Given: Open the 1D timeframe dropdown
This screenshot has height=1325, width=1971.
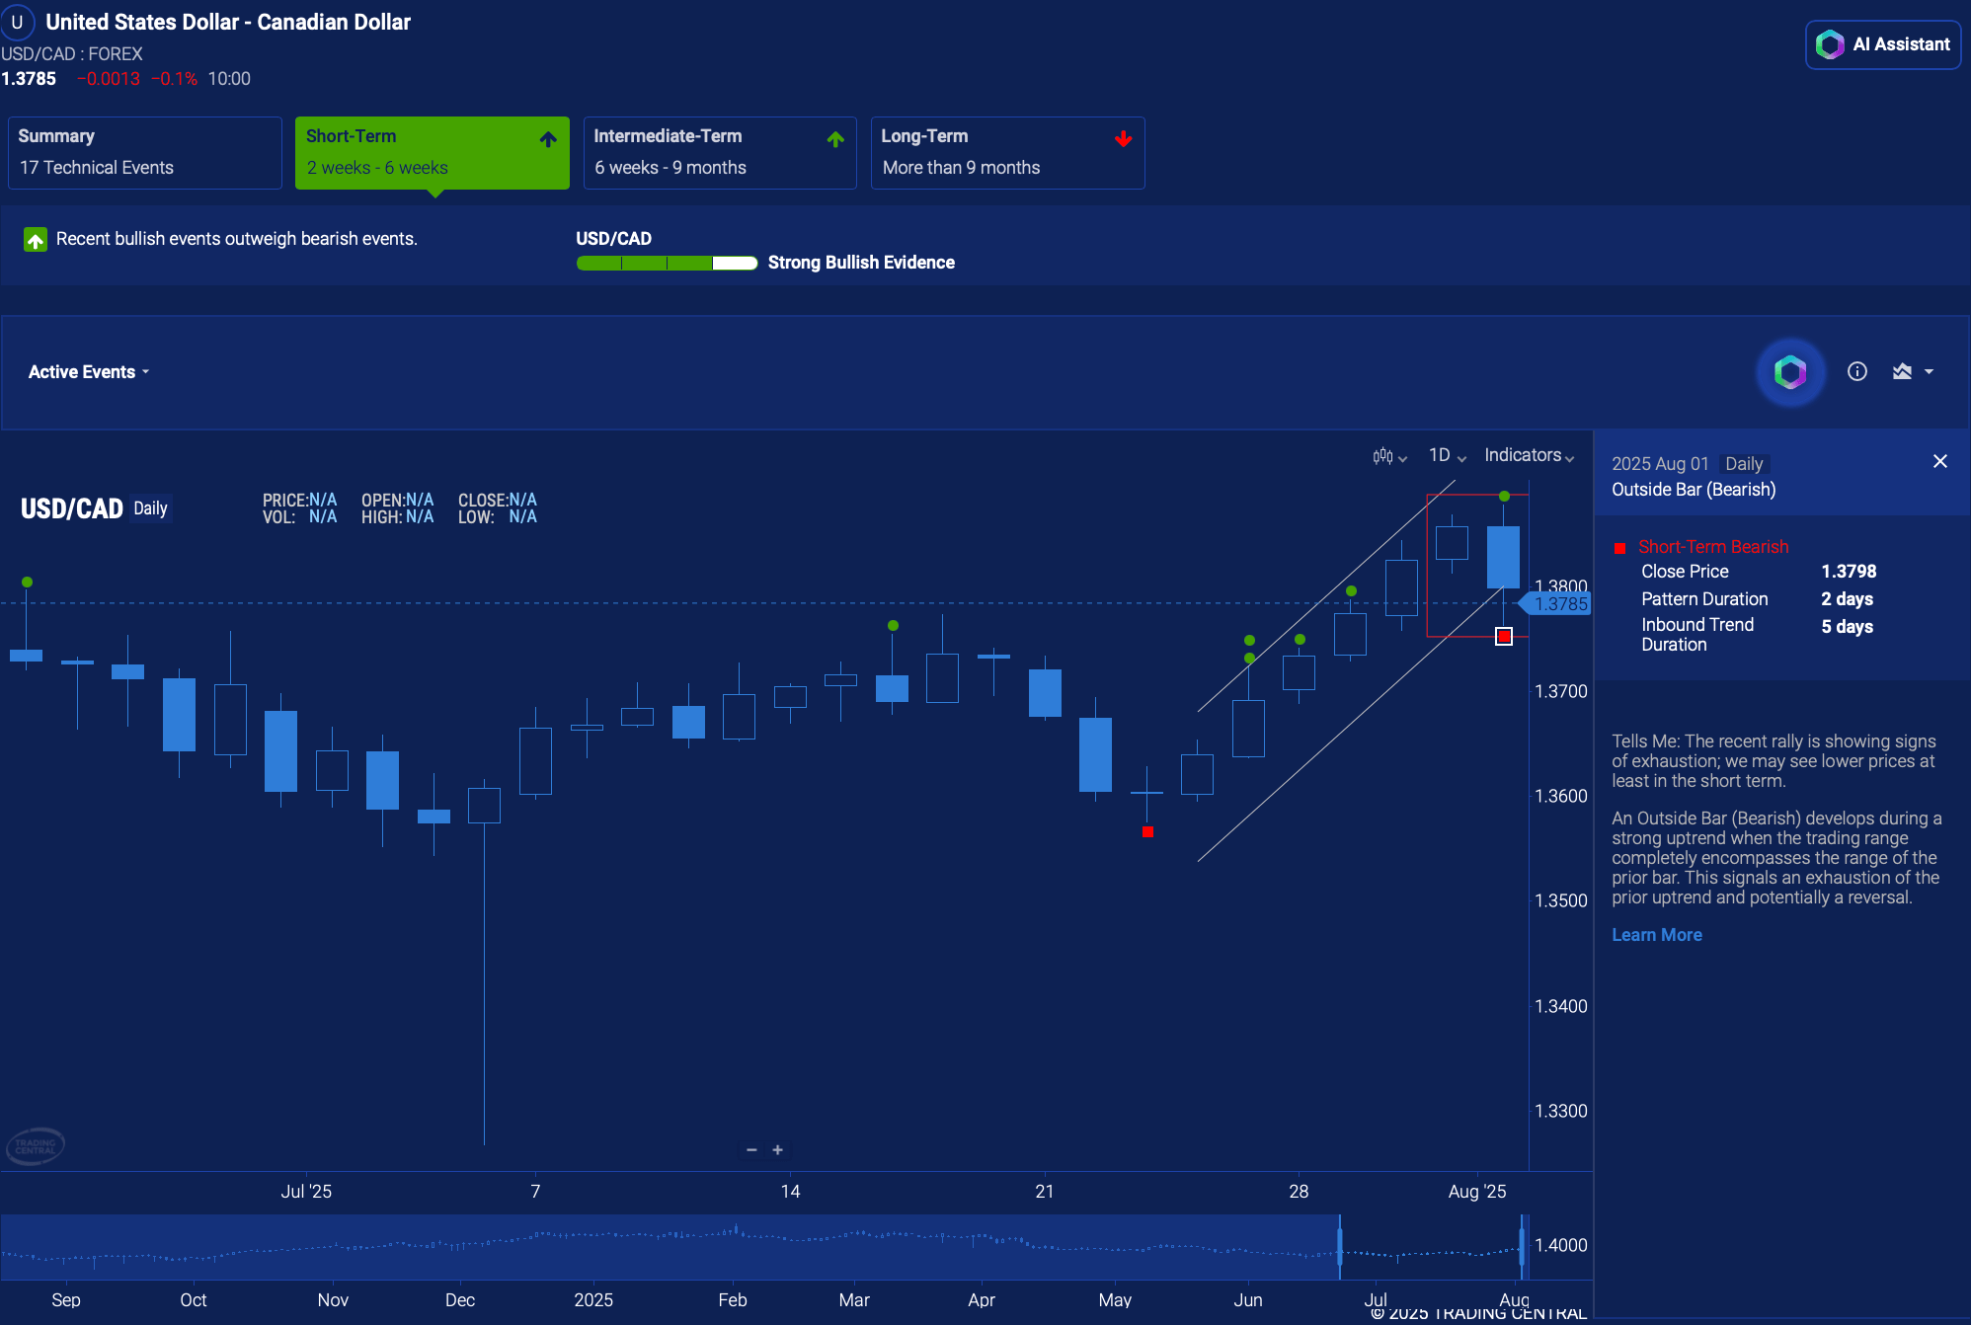Looking at the screenshot, I should point(1448,455).
